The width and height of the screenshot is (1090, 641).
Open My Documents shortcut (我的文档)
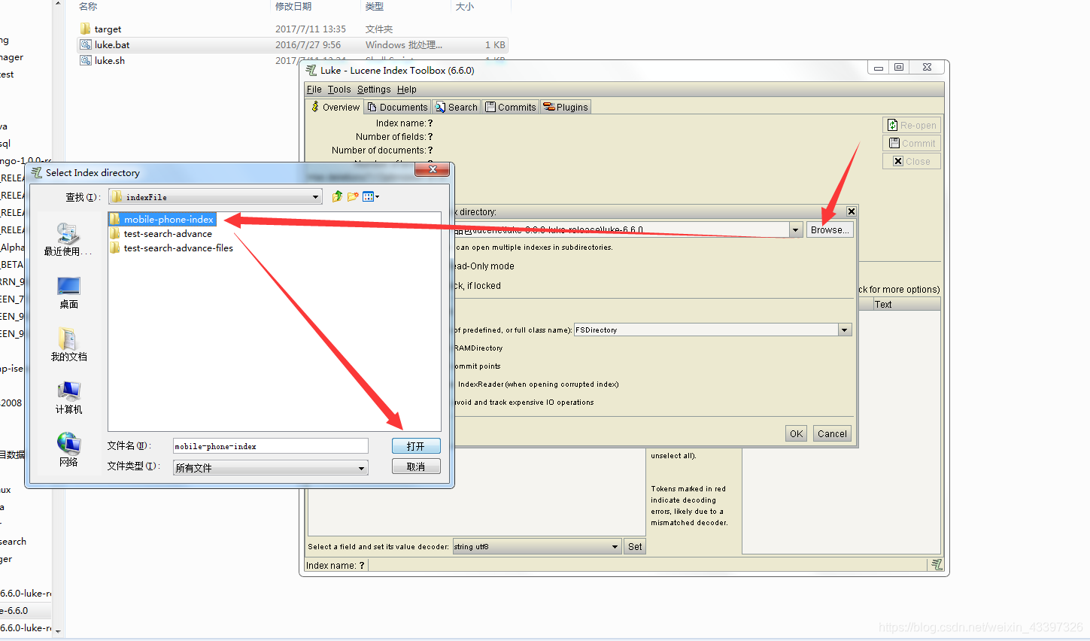click(68, 345)
